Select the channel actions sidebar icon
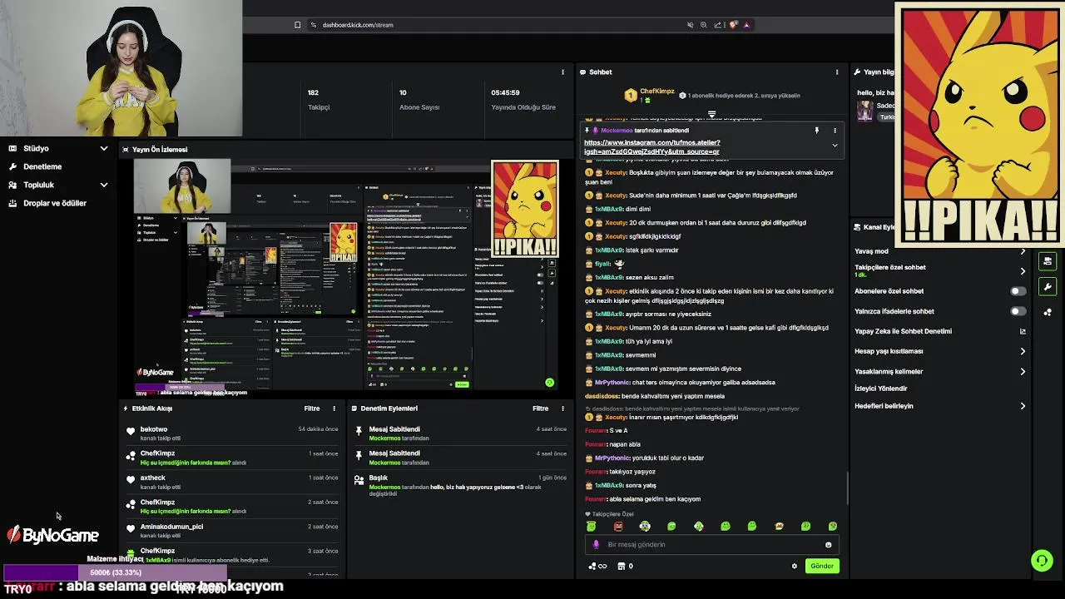1065x599 pixels. pos(1048,261)
